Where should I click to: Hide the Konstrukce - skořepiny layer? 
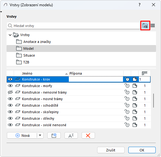click(x=10, y=112)
